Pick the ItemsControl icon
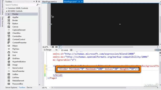The image size is (161, 90). pos(9,68)
